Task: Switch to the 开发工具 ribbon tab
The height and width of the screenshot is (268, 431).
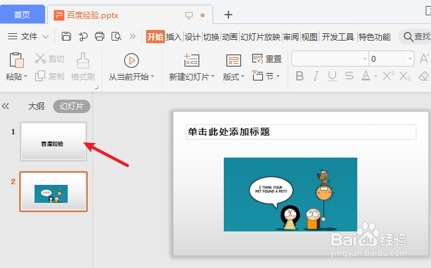Action: point(338,37)
